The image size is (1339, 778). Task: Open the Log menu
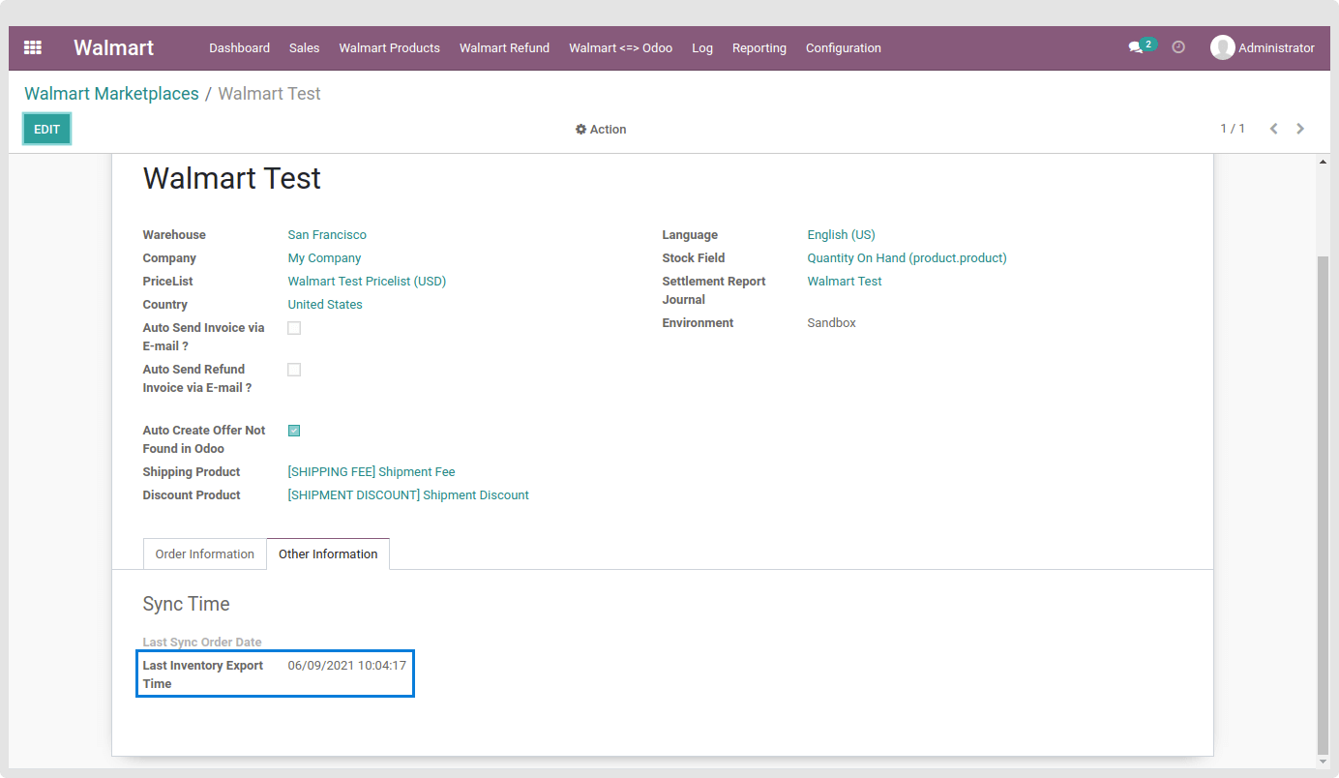(702, 47)
